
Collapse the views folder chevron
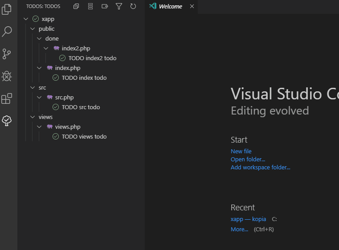33,117
